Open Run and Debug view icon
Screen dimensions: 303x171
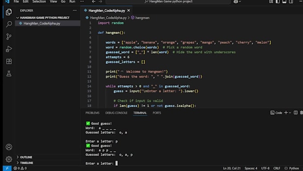tap(9, 49)
